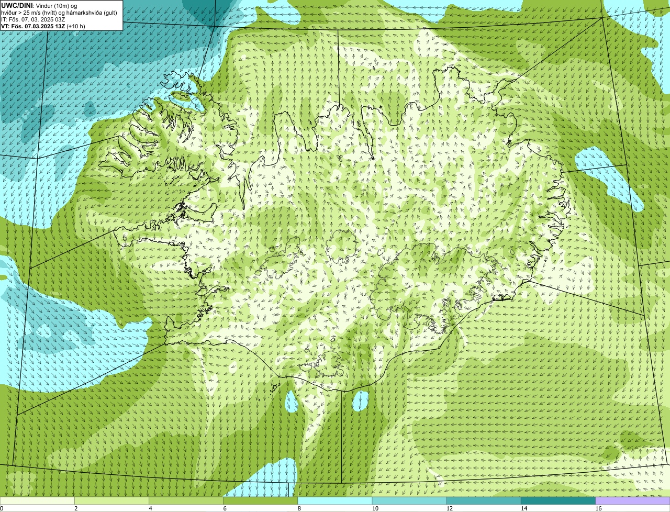Click the "UWC/DINI" title text
This screenshot has height=512, width=670.
[x=17, y=5]
